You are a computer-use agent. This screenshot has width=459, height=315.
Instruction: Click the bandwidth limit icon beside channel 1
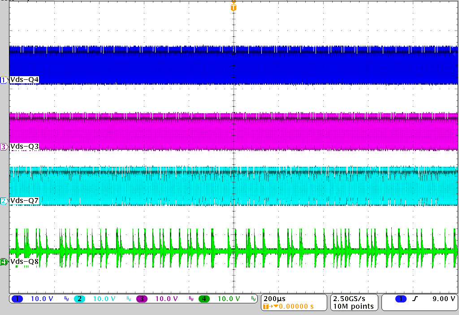(66, 299)
